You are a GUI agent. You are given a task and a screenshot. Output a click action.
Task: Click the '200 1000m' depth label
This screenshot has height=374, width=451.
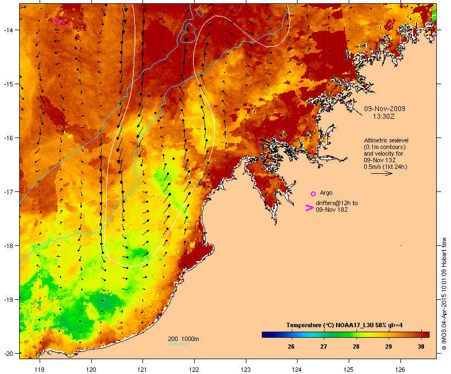click(x=183, y=339)
